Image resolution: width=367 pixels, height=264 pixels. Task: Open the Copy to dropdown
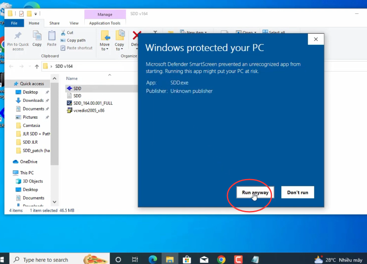pos(119,41)
